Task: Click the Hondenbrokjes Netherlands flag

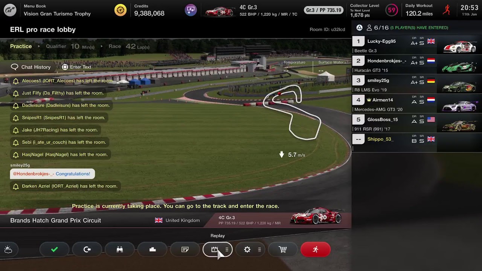Action: point(431,61)
